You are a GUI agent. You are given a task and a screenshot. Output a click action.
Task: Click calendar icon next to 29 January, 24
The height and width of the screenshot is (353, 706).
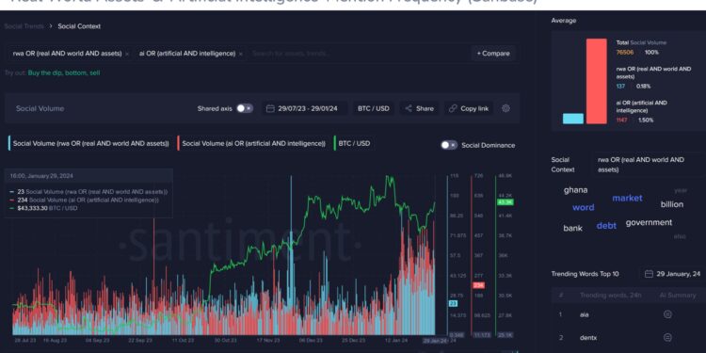[649, 274]
